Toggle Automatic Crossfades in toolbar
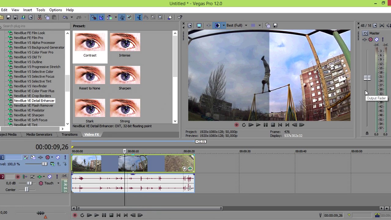The image size is (391, 220). [x=101, y=17]
